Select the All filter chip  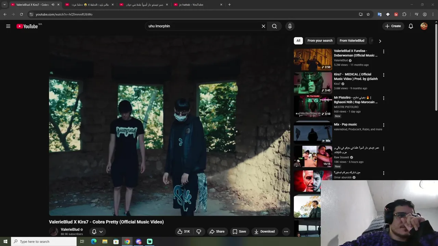pos(298,41)
